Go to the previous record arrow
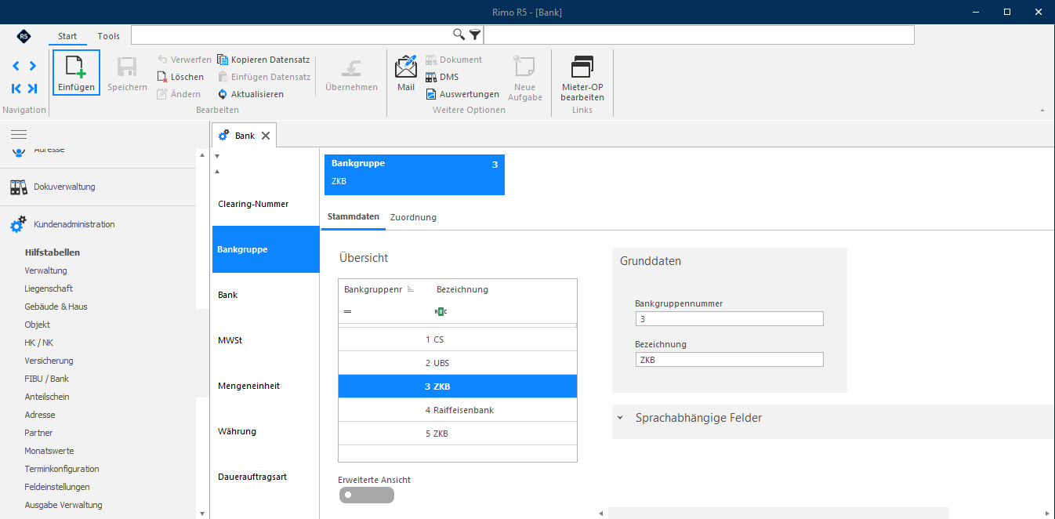The image size is (1055, 519). pyautogui.click(x=16, y=66)
